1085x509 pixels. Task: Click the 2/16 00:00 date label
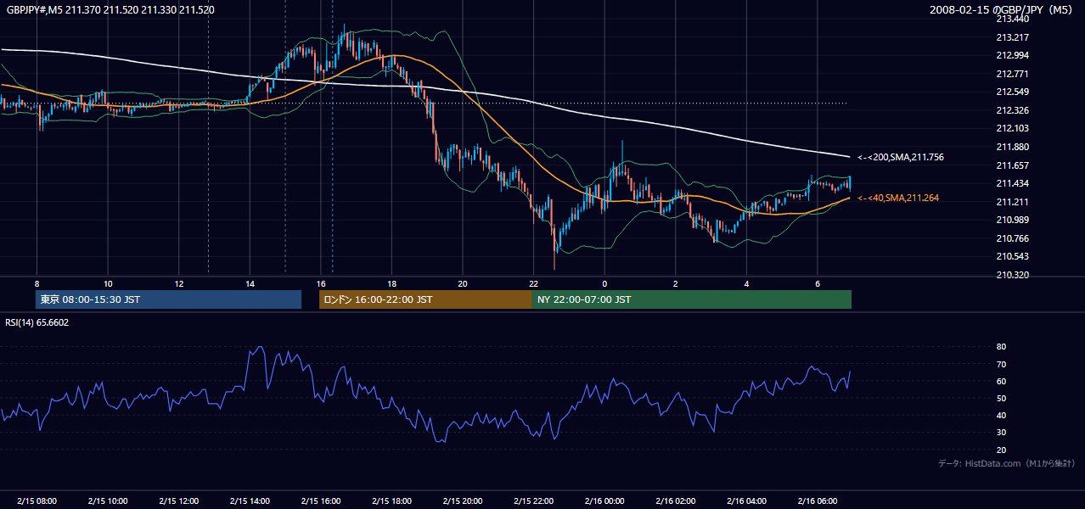point(604,501)
